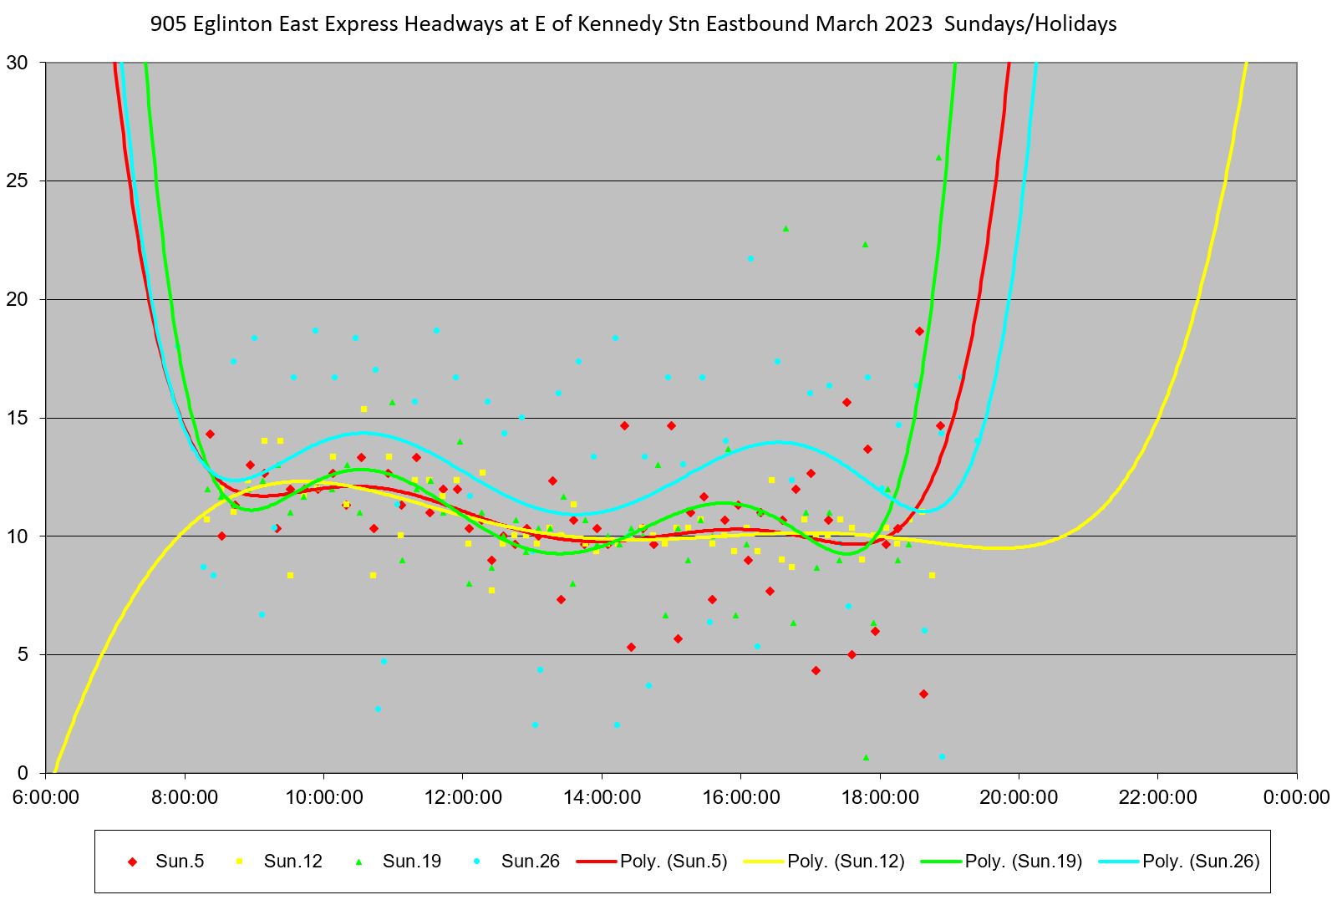Click the red diamond Sun.5 legend marker

(x=131, y=862)
